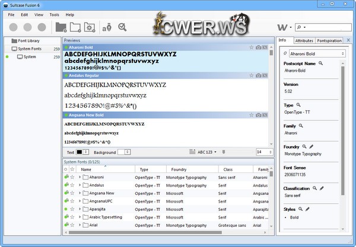The image size is (356, 247).
Task: Click the QuickMatch magnifier check toolbar icon
Action: point(122,27)
